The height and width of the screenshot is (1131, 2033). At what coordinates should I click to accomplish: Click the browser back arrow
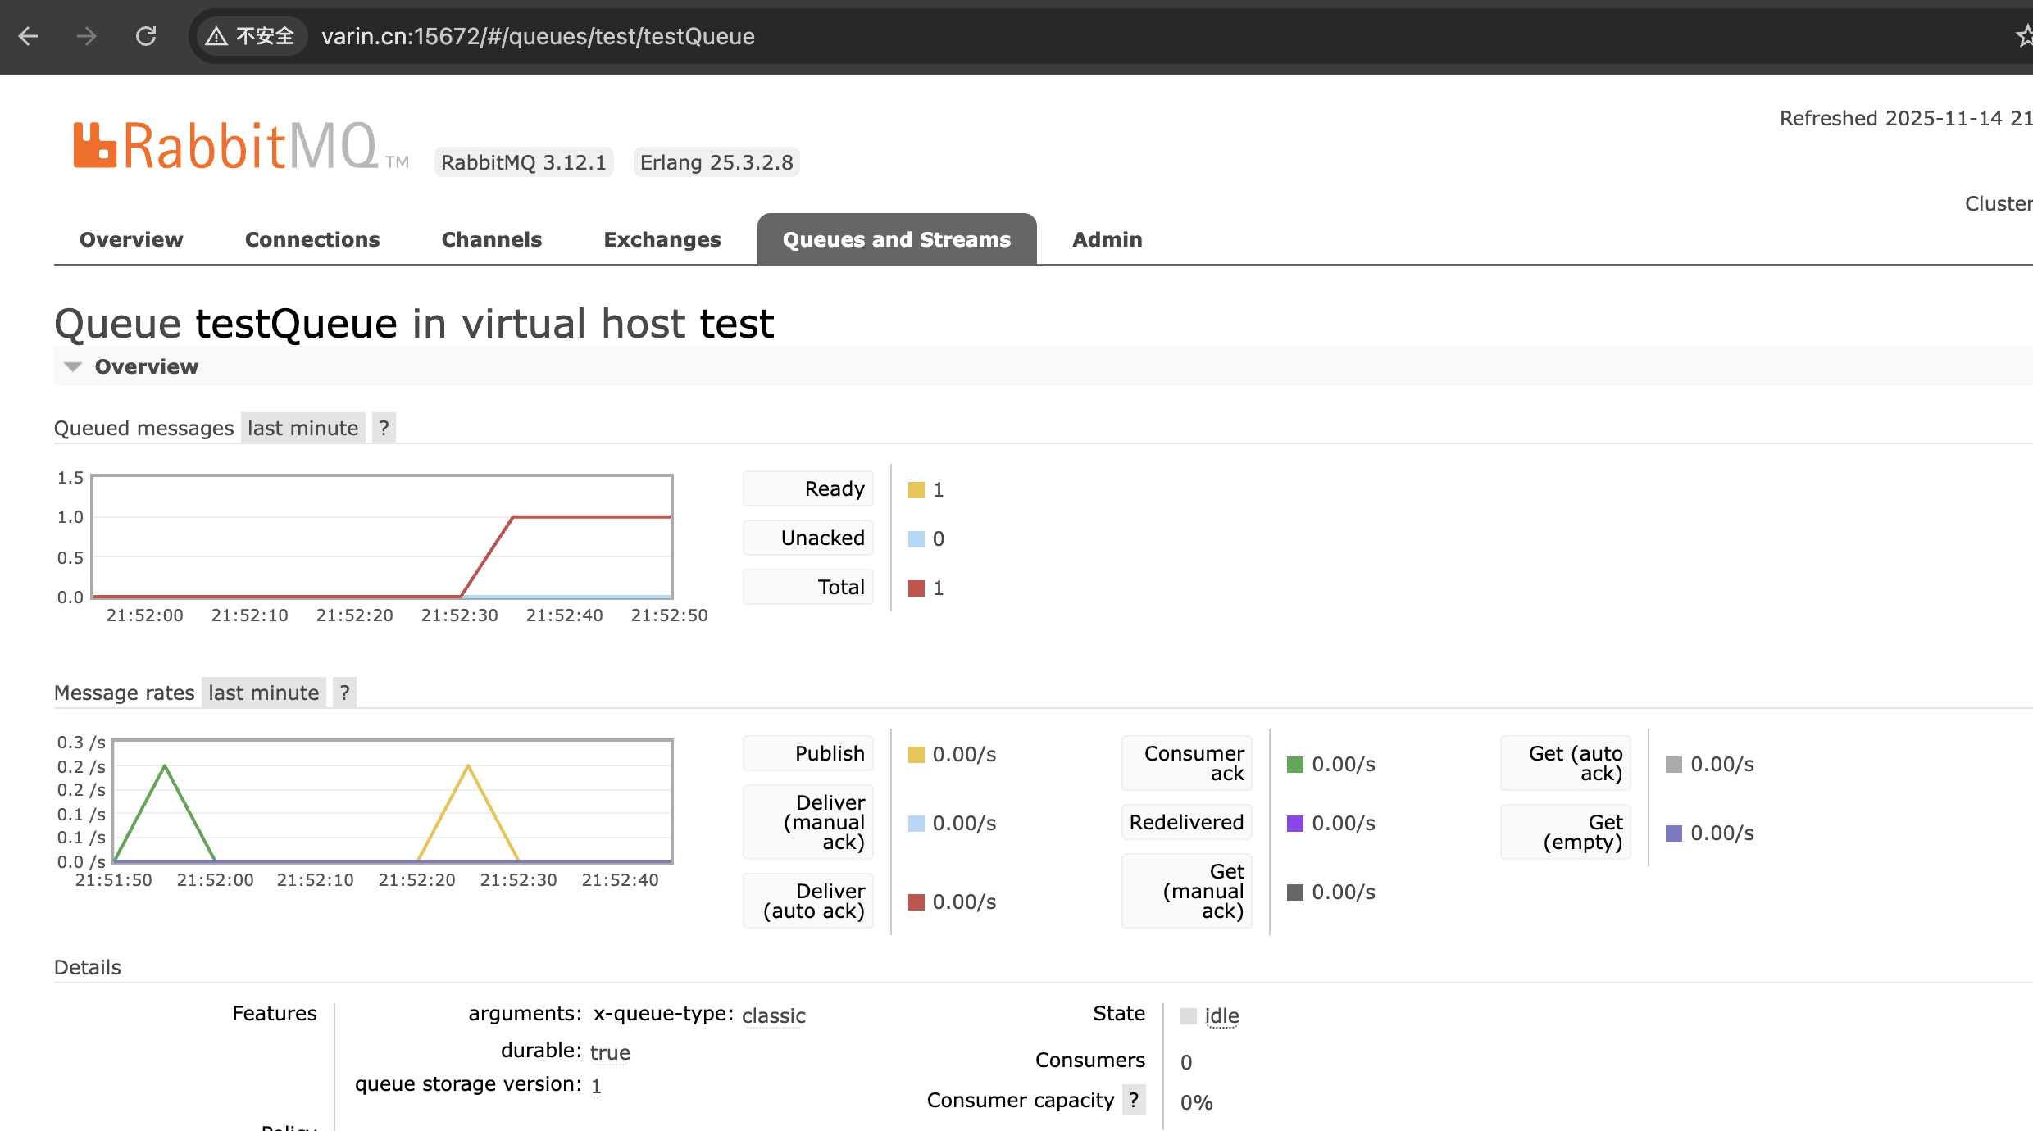click(29, 36)
